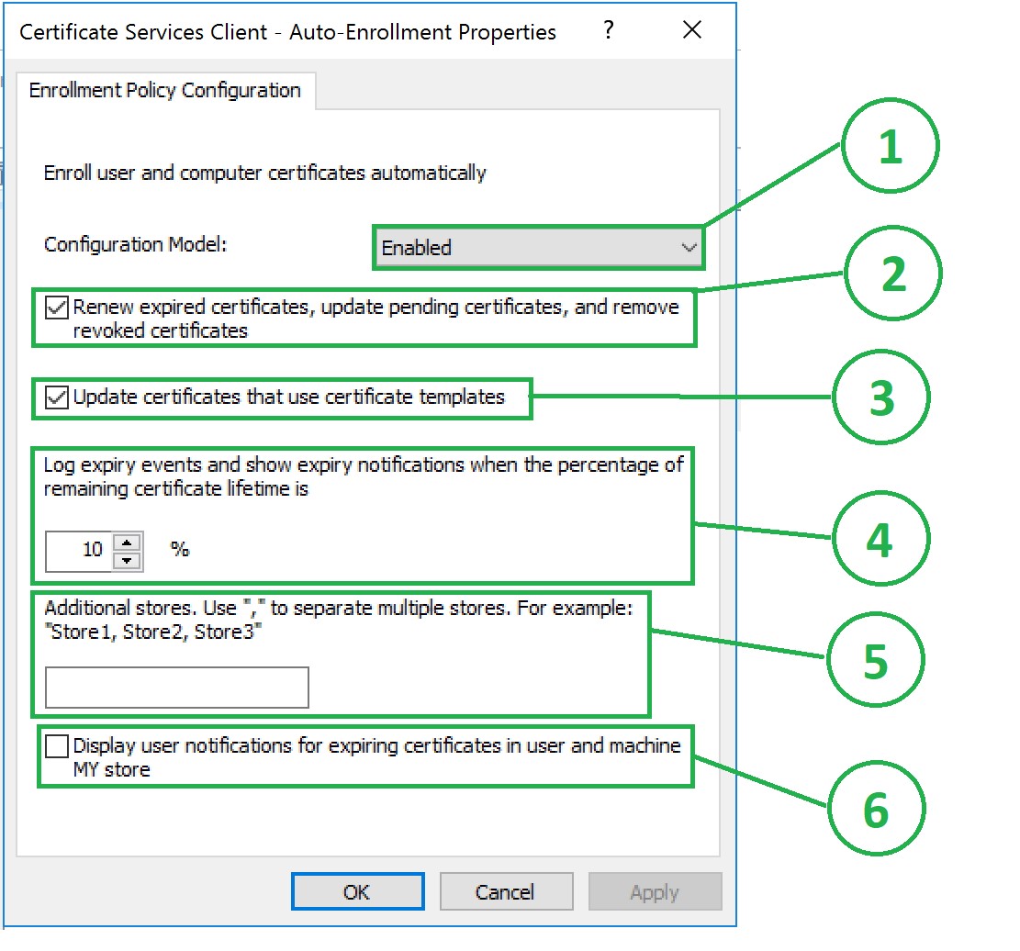This screenshot has width=1020, height=951.
Task: Click the Apply button
Action: click(x=655, y=891)
